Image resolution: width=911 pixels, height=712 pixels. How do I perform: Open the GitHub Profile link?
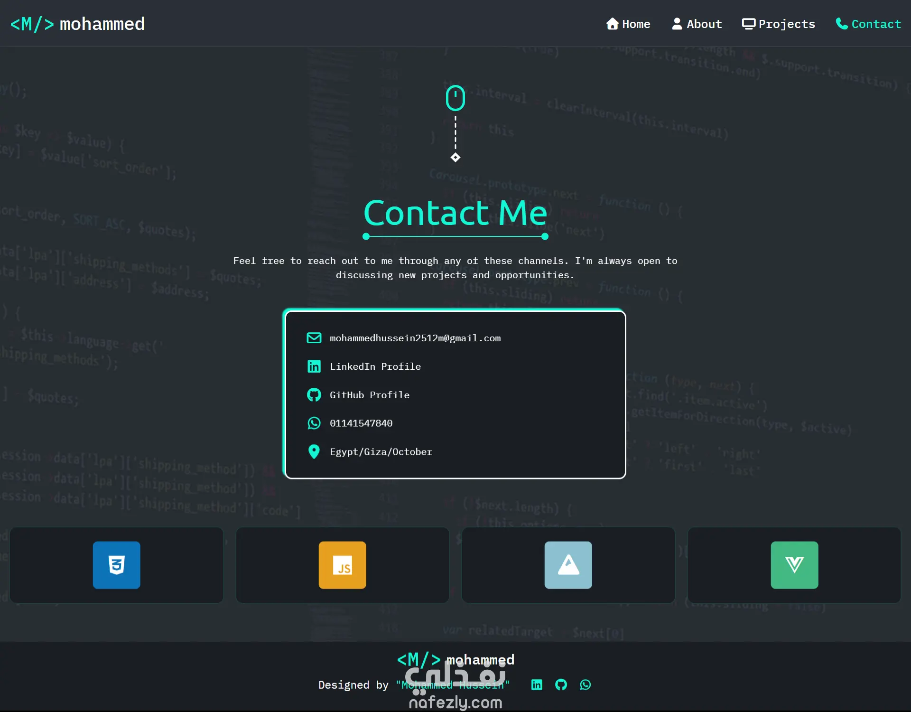click(x=369, y=395)
